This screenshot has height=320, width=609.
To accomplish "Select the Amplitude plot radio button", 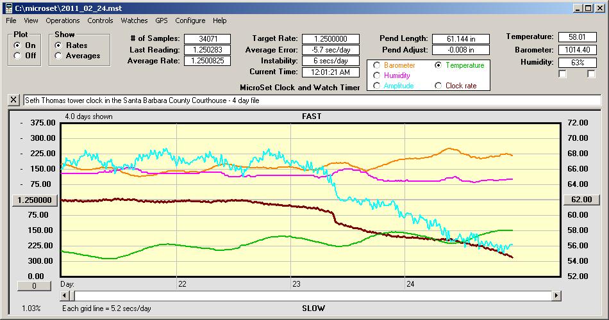I will coord(376,85).
